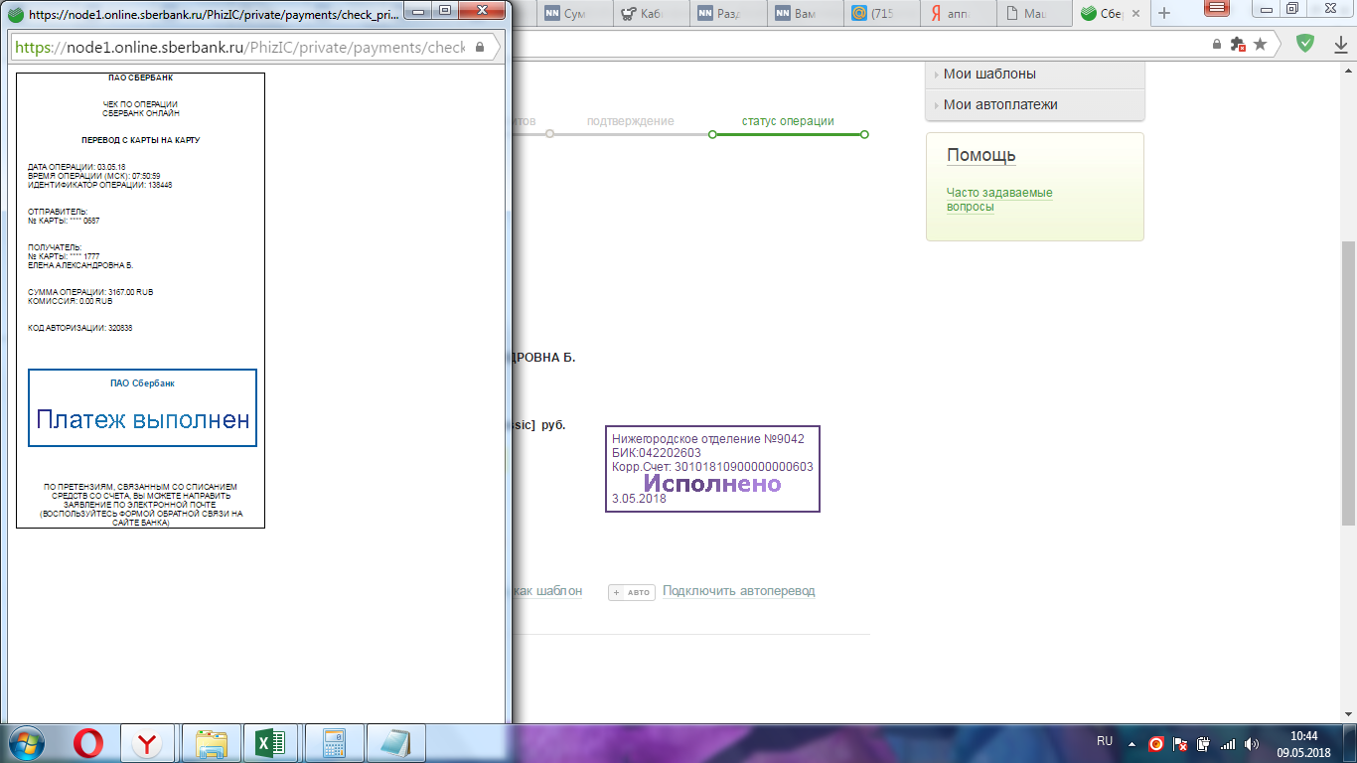Click 'подтверждение' progress step
This screenshot has width=1357, height=763.
coord(630,121)
